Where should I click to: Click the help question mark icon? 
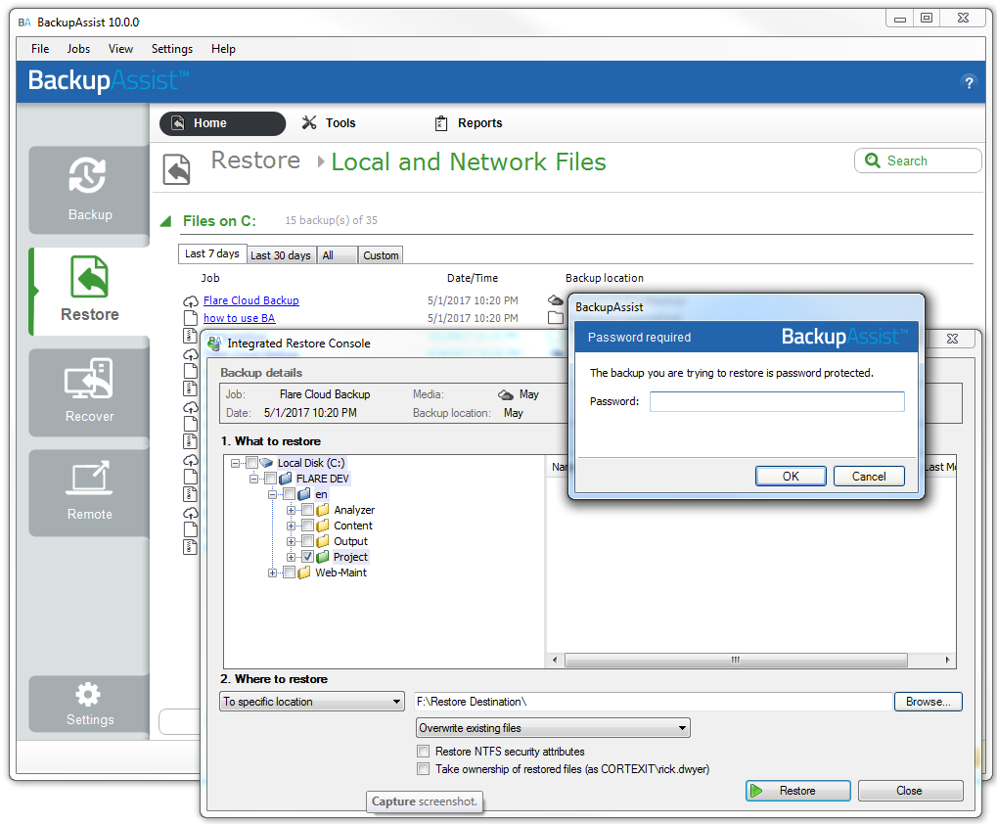(969, 82)
